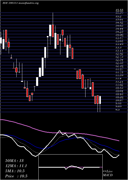The height and width of the screenshot is (180, 128).
Task: Click the 14.44 price axis label
Action: tap(119, 29)
